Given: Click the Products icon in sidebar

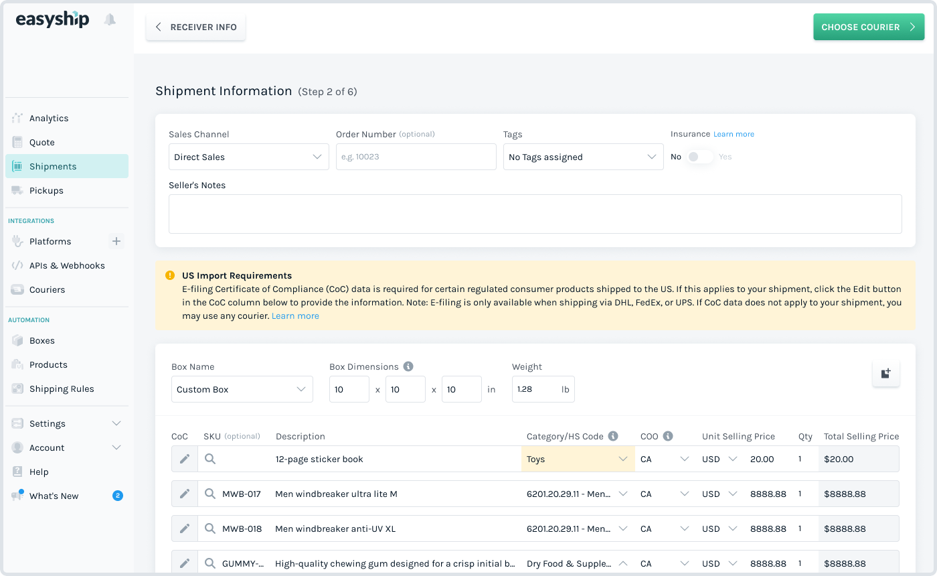Looking at the screenshot, I should pos(17,364).
